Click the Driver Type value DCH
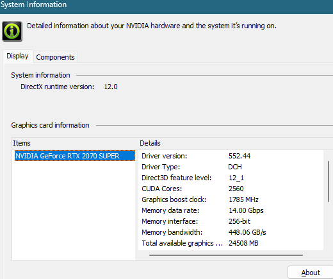 (235, 167)
